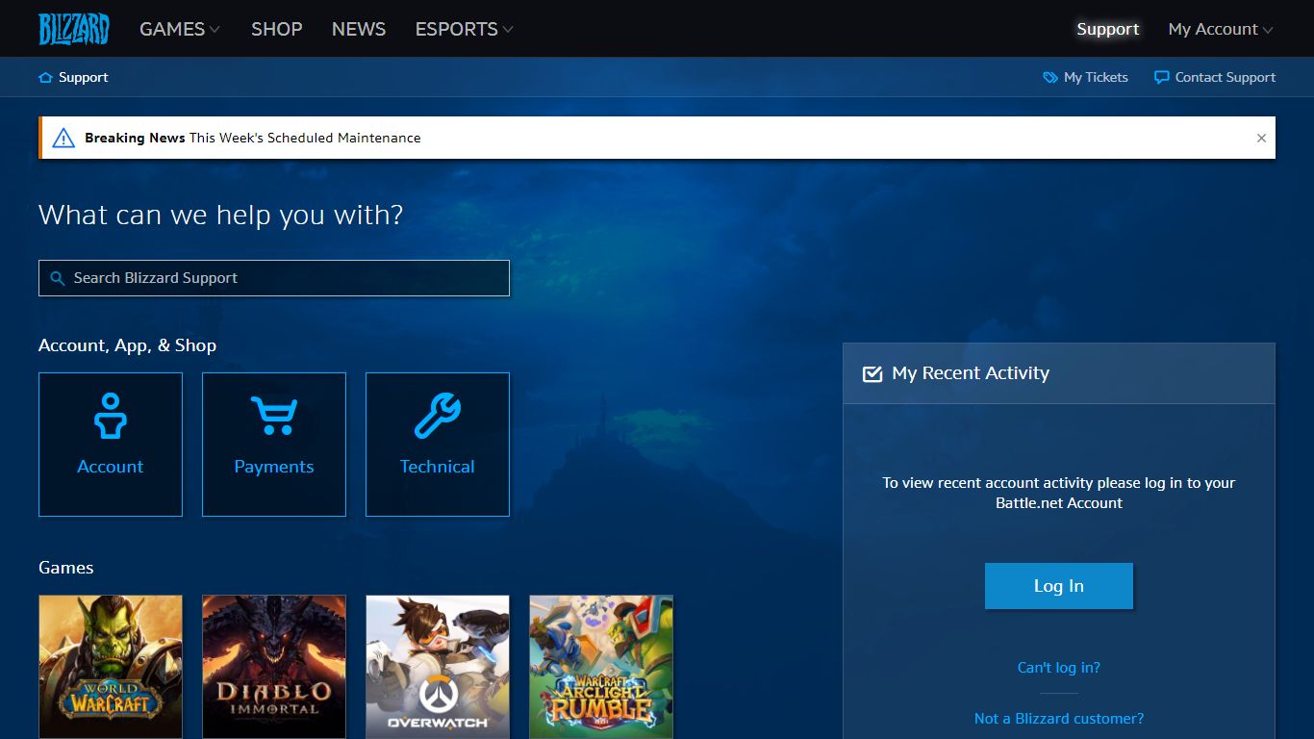Image resolution: width=1314 pixels, height=739 pixels.
Task: Select the World of Warcraft game tile
Action: click(111, 667)
